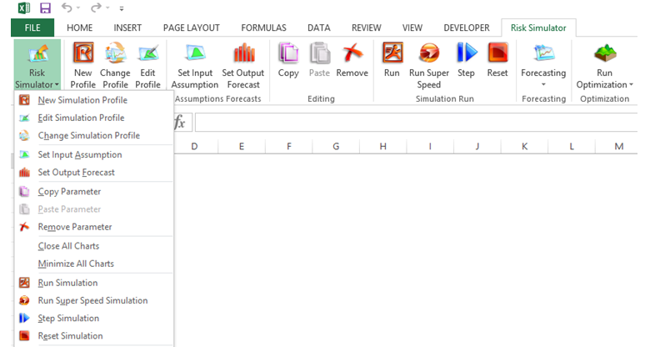Open the Undo history dropdown arrow

78,8
